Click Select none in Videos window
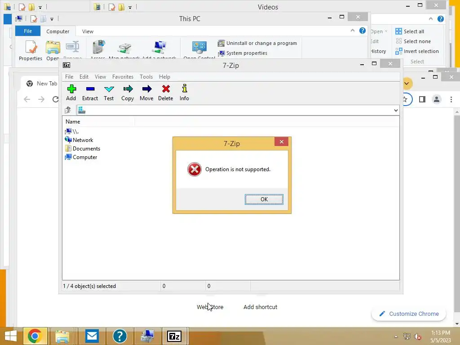 coord(413,41)
